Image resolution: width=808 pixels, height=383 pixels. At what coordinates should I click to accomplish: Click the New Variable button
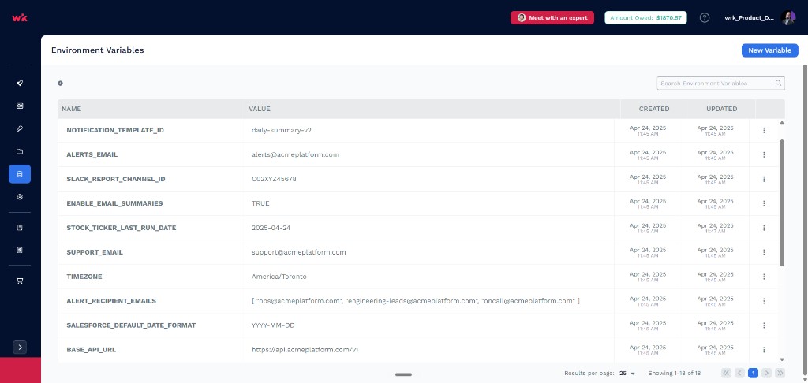click(x=770, y=50)
